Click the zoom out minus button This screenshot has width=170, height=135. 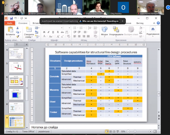click(128, 132)
